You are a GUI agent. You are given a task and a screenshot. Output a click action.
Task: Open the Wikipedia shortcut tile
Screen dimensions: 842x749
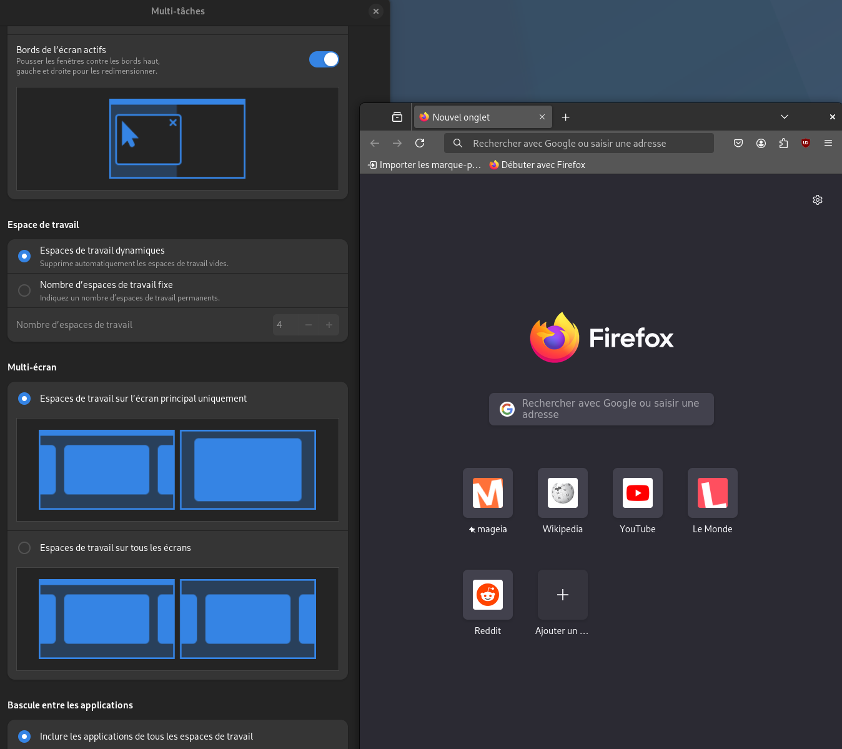click(x=562, y=493)
